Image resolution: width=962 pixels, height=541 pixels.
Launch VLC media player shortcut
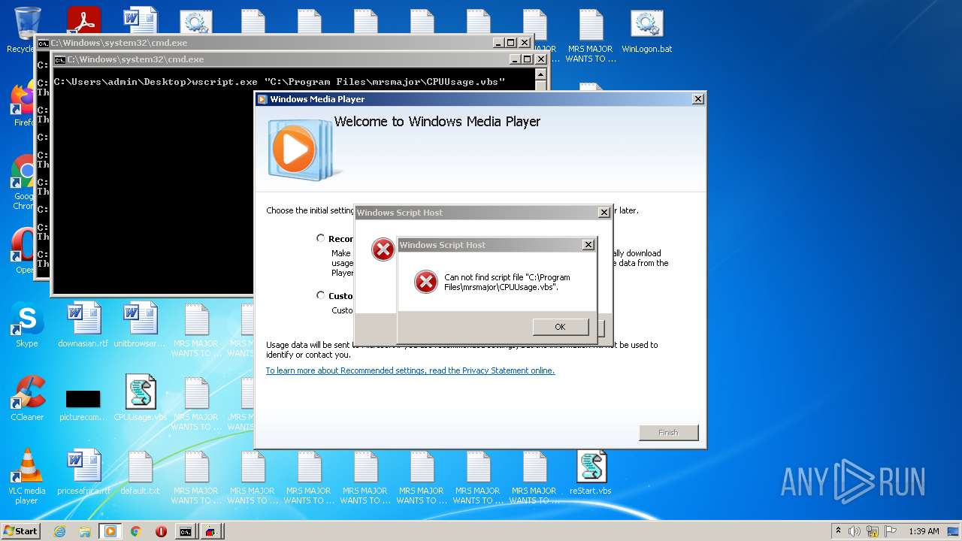tap(27, 476)
